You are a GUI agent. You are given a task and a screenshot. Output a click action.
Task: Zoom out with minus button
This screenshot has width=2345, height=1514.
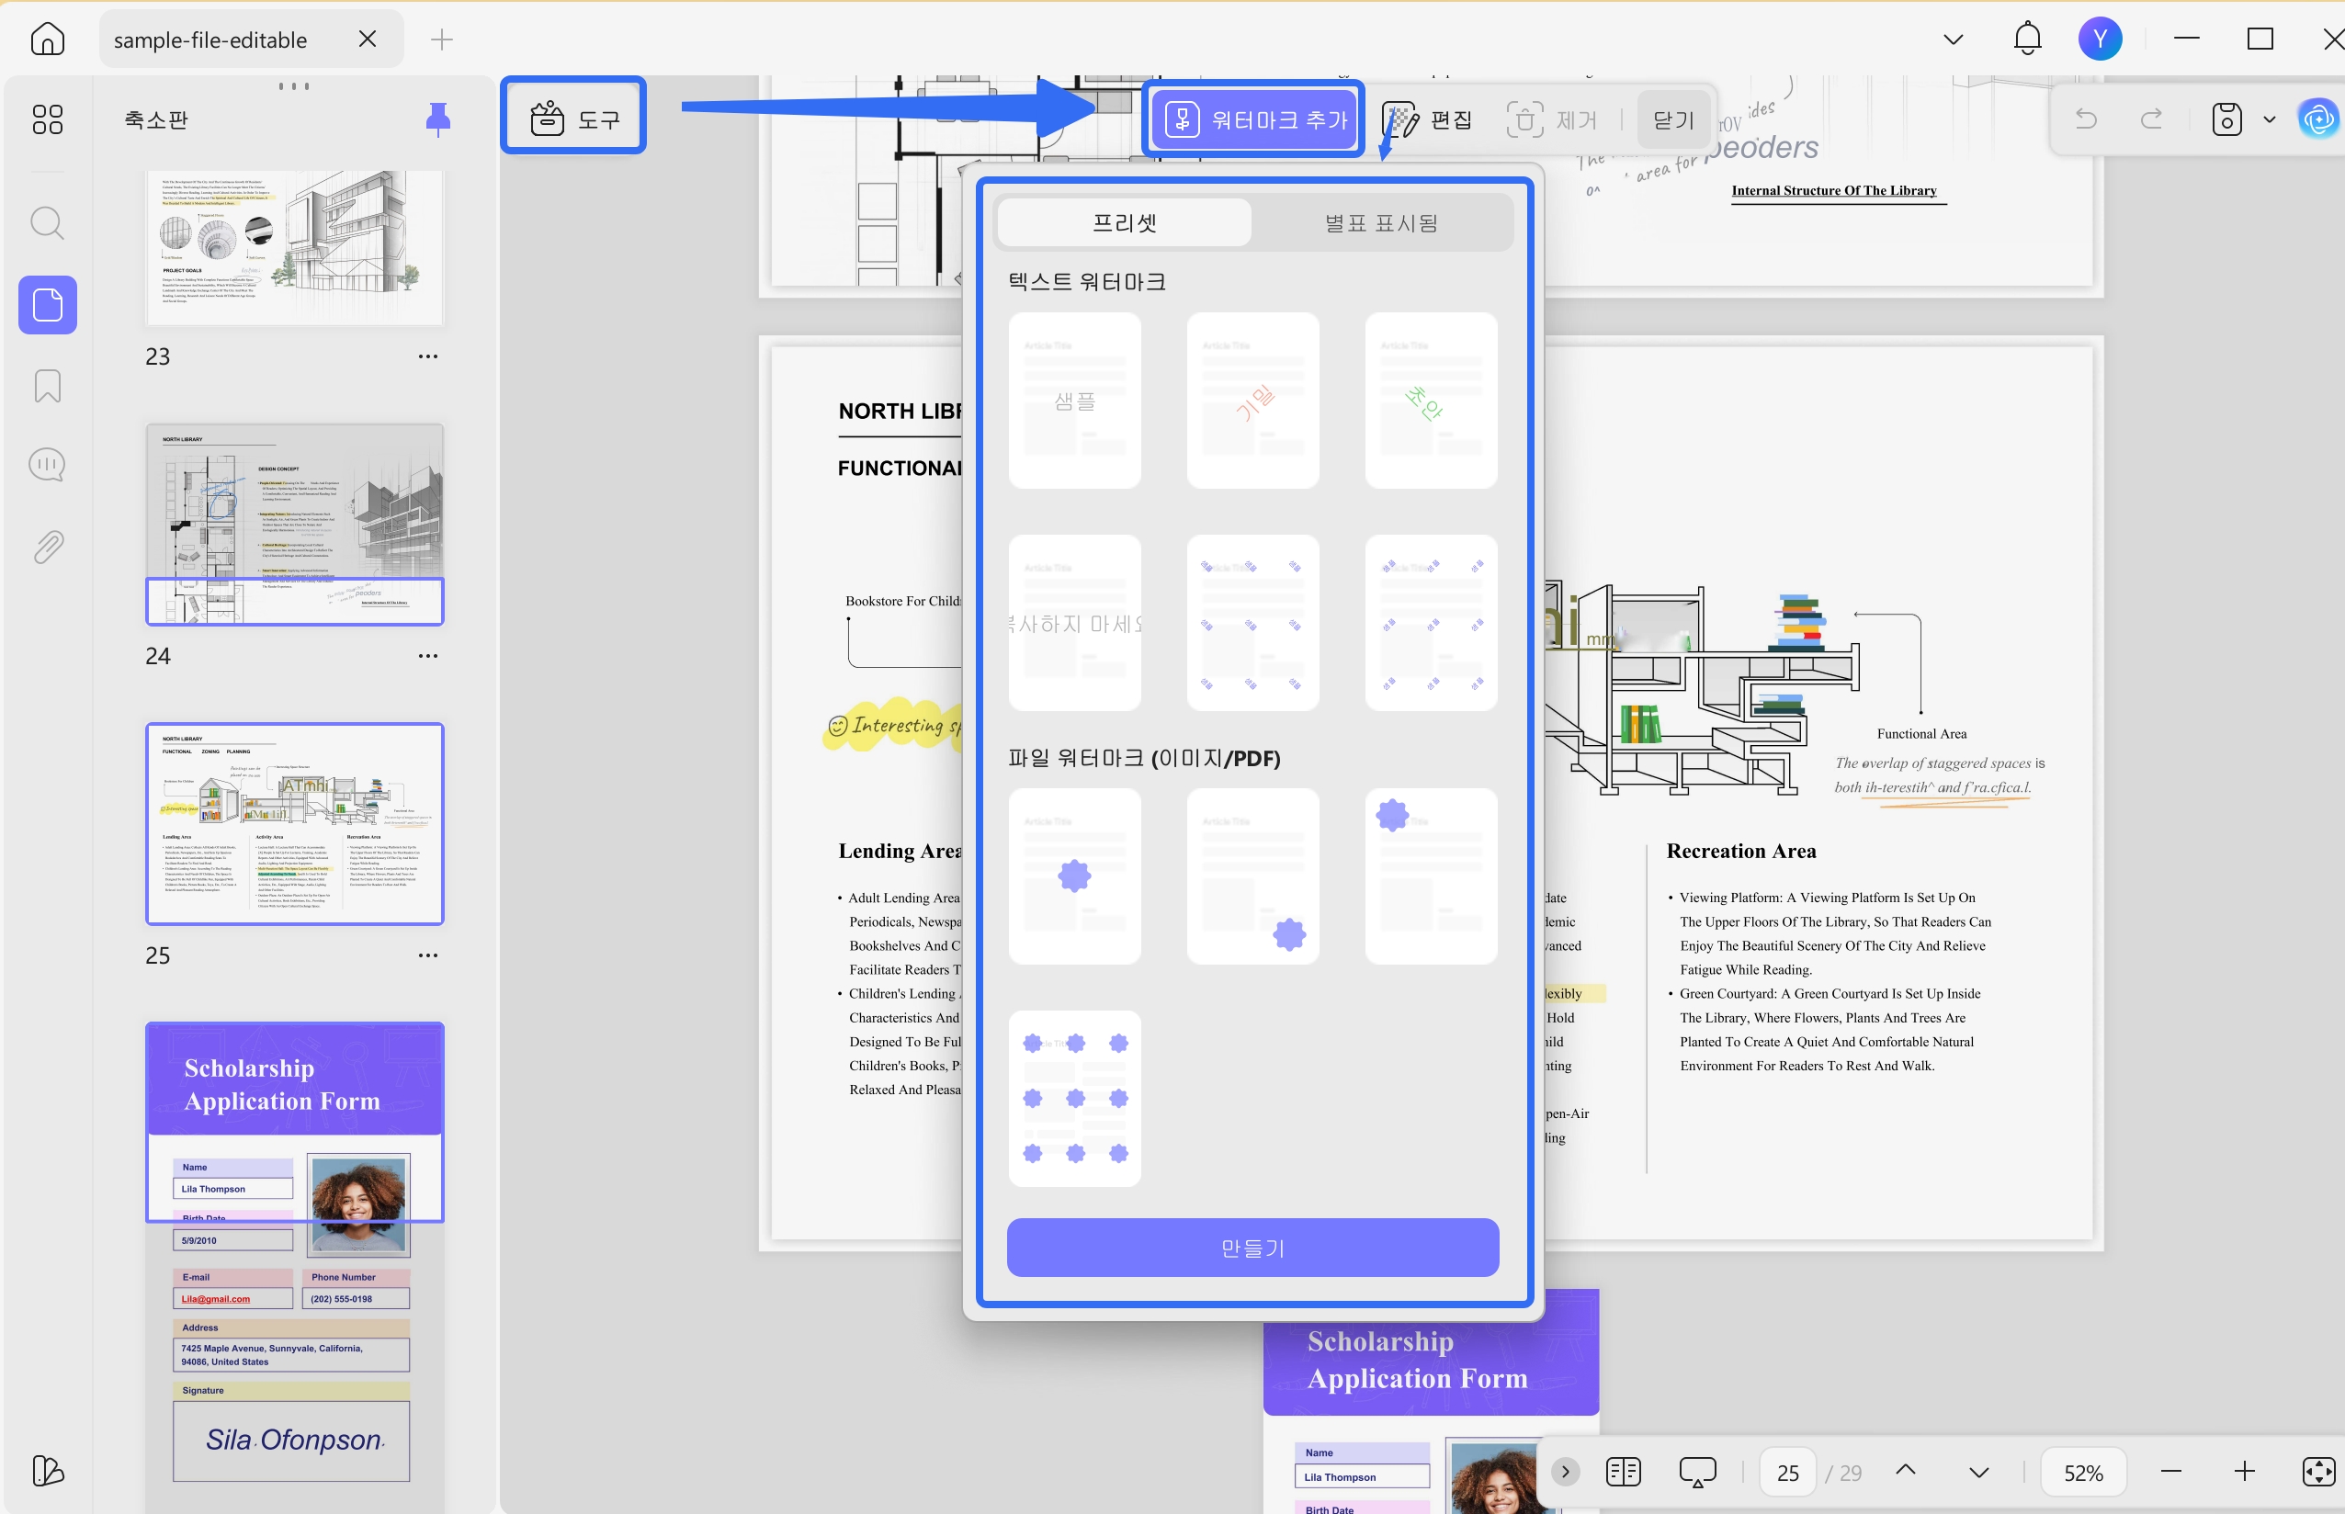point(2171,1472)
